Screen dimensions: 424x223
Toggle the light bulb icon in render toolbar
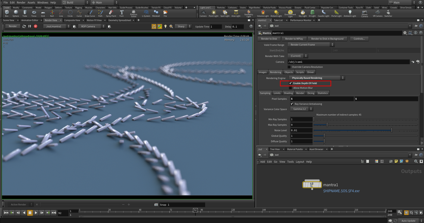pos(166,26)
